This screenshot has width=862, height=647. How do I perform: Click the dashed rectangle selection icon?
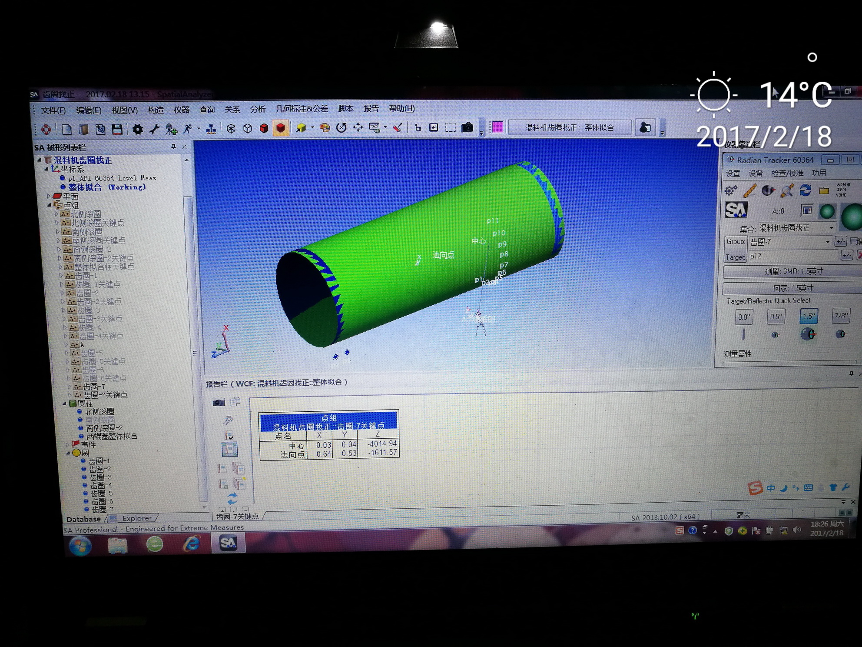click(451, 127)
